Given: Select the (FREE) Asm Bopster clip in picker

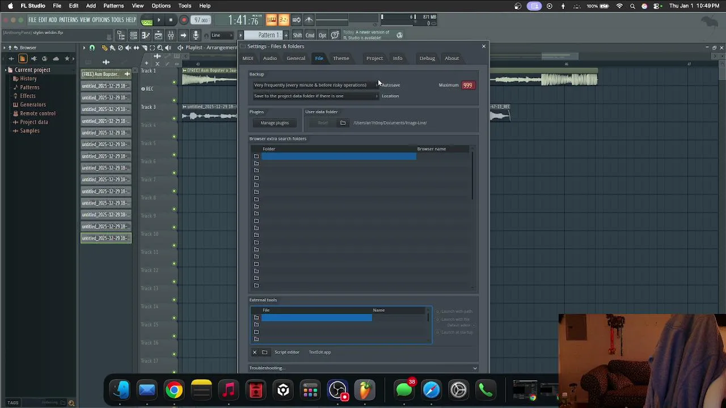Looking at the screenshot, I should click(105, 74).
